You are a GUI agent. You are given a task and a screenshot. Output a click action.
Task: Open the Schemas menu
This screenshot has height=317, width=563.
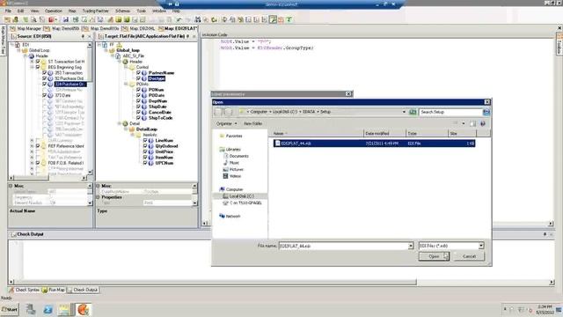(123, 11)
